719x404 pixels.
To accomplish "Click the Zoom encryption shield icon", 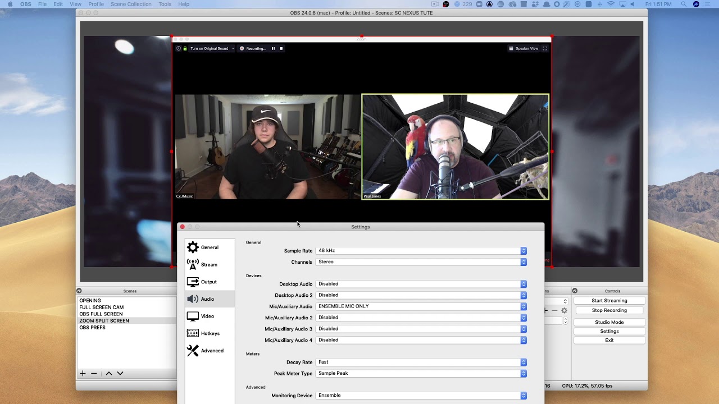I will click(x=185, y=48).
